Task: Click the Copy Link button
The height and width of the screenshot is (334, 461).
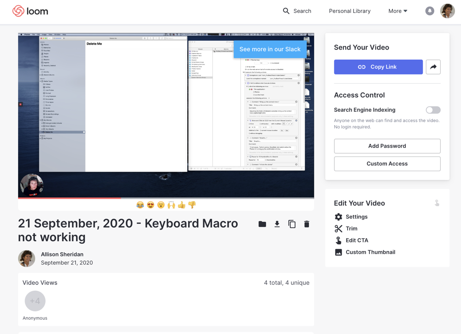Action: [378, 67]
